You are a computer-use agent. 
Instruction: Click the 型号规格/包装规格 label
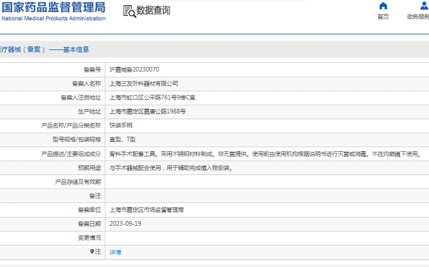tap(77, 140)
